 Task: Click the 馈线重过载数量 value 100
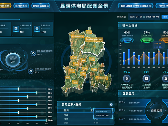[22, 32]
